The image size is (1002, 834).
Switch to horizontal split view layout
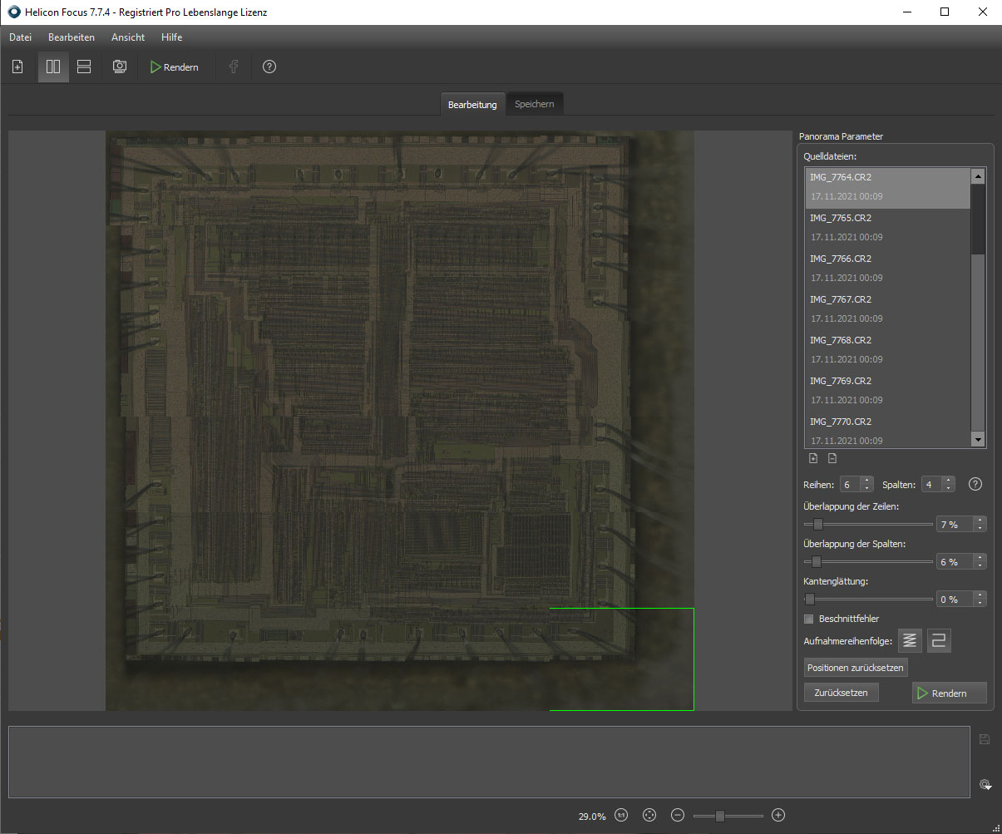click(84, 67)
